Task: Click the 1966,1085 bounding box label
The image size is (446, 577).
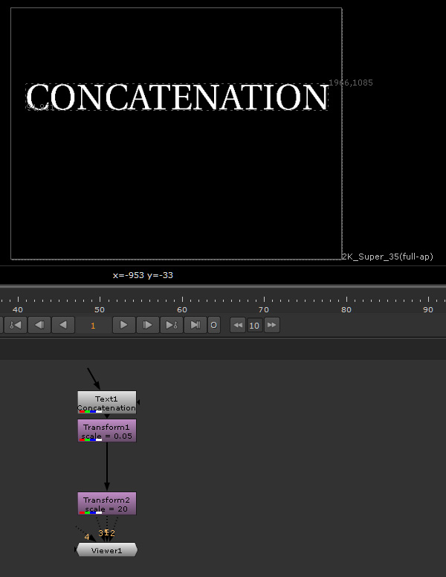Action: 351,83
